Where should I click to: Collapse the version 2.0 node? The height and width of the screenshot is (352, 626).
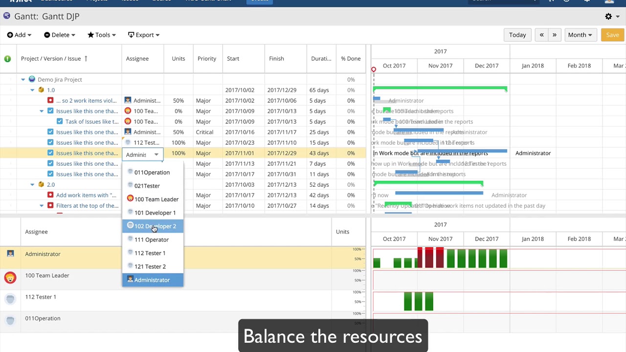[x=32, y=184]
